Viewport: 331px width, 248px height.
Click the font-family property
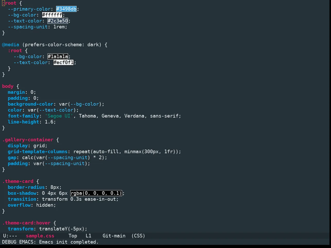coord(24,116)
